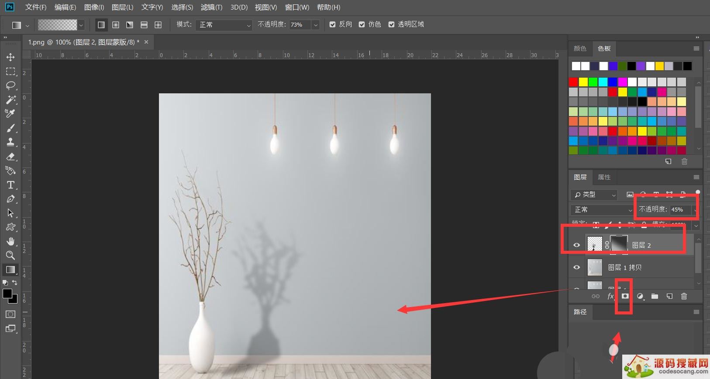
Task: Choose linear gradient style
Action: pyautogui.click(x=101, y=25)
